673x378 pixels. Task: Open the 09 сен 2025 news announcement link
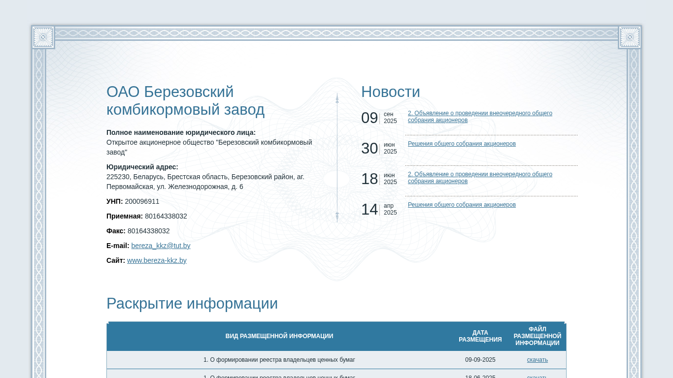click(x=480, y=117)
